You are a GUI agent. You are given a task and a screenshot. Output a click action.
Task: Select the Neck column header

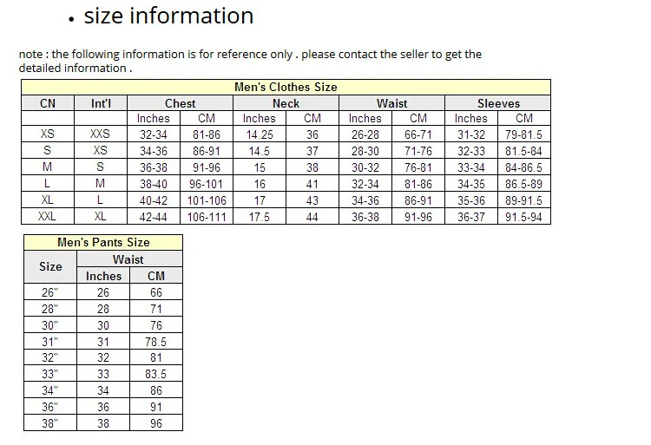pos(286,103)
